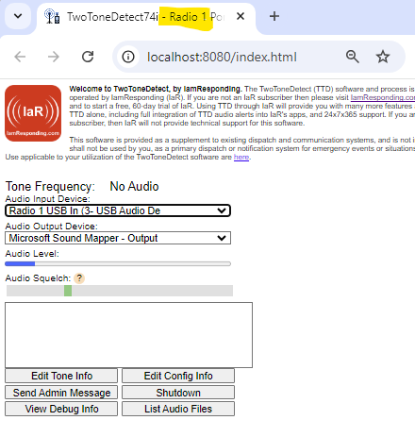415x437 pixels.
Task: Open the Audio Input Device dropdown
Action: coord(118,210)
